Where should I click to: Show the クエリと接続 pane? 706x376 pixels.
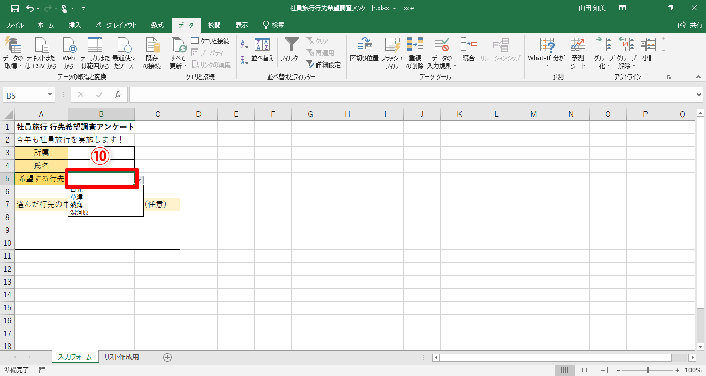[210, 41]
